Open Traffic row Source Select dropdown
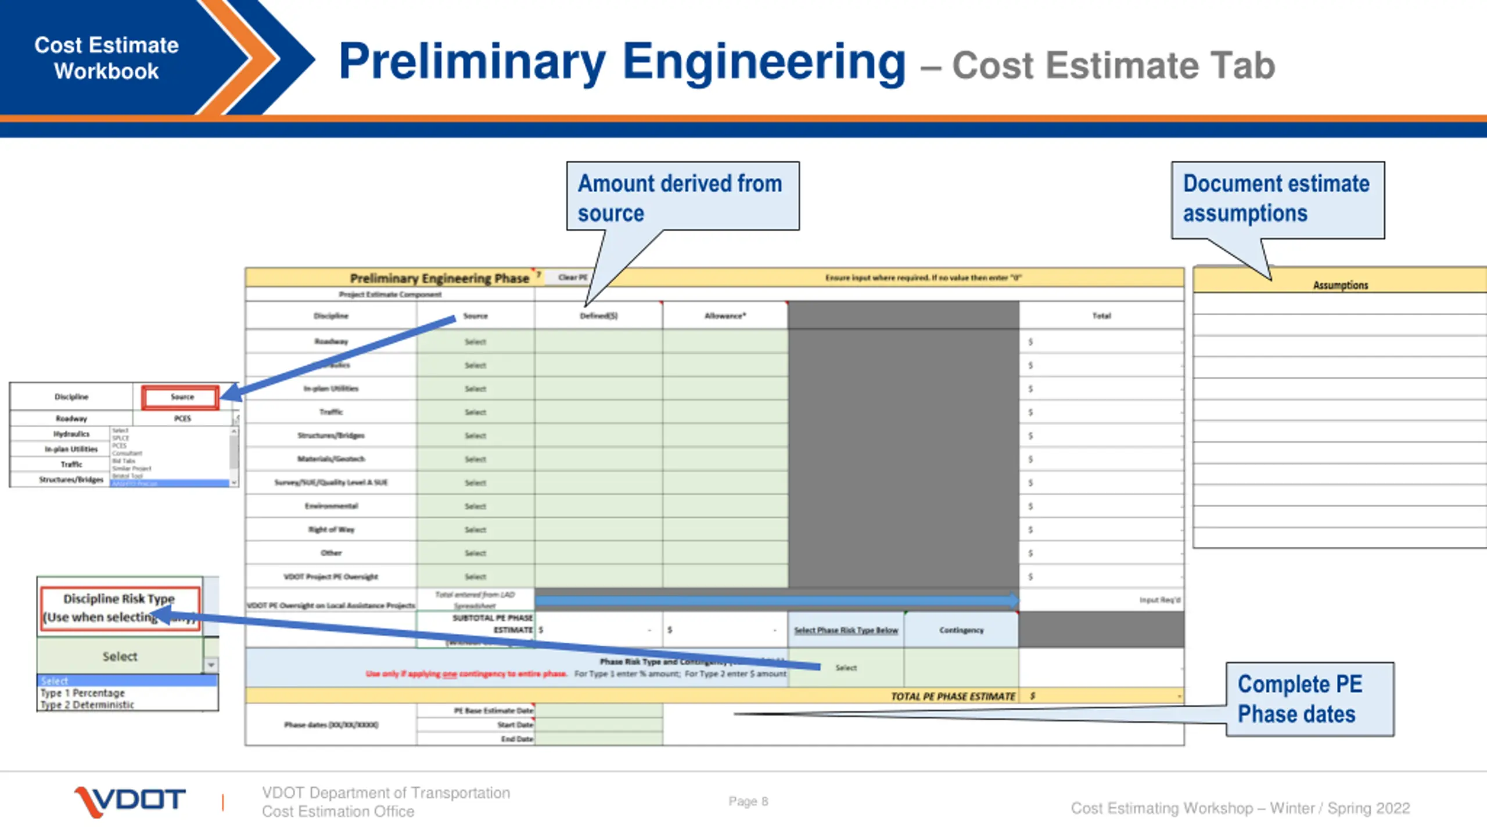The width and height of the screenshot is (1487, 836). tap(475, 412)
